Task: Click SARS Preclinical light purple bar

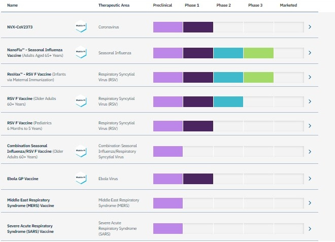Action: point(168,228)
